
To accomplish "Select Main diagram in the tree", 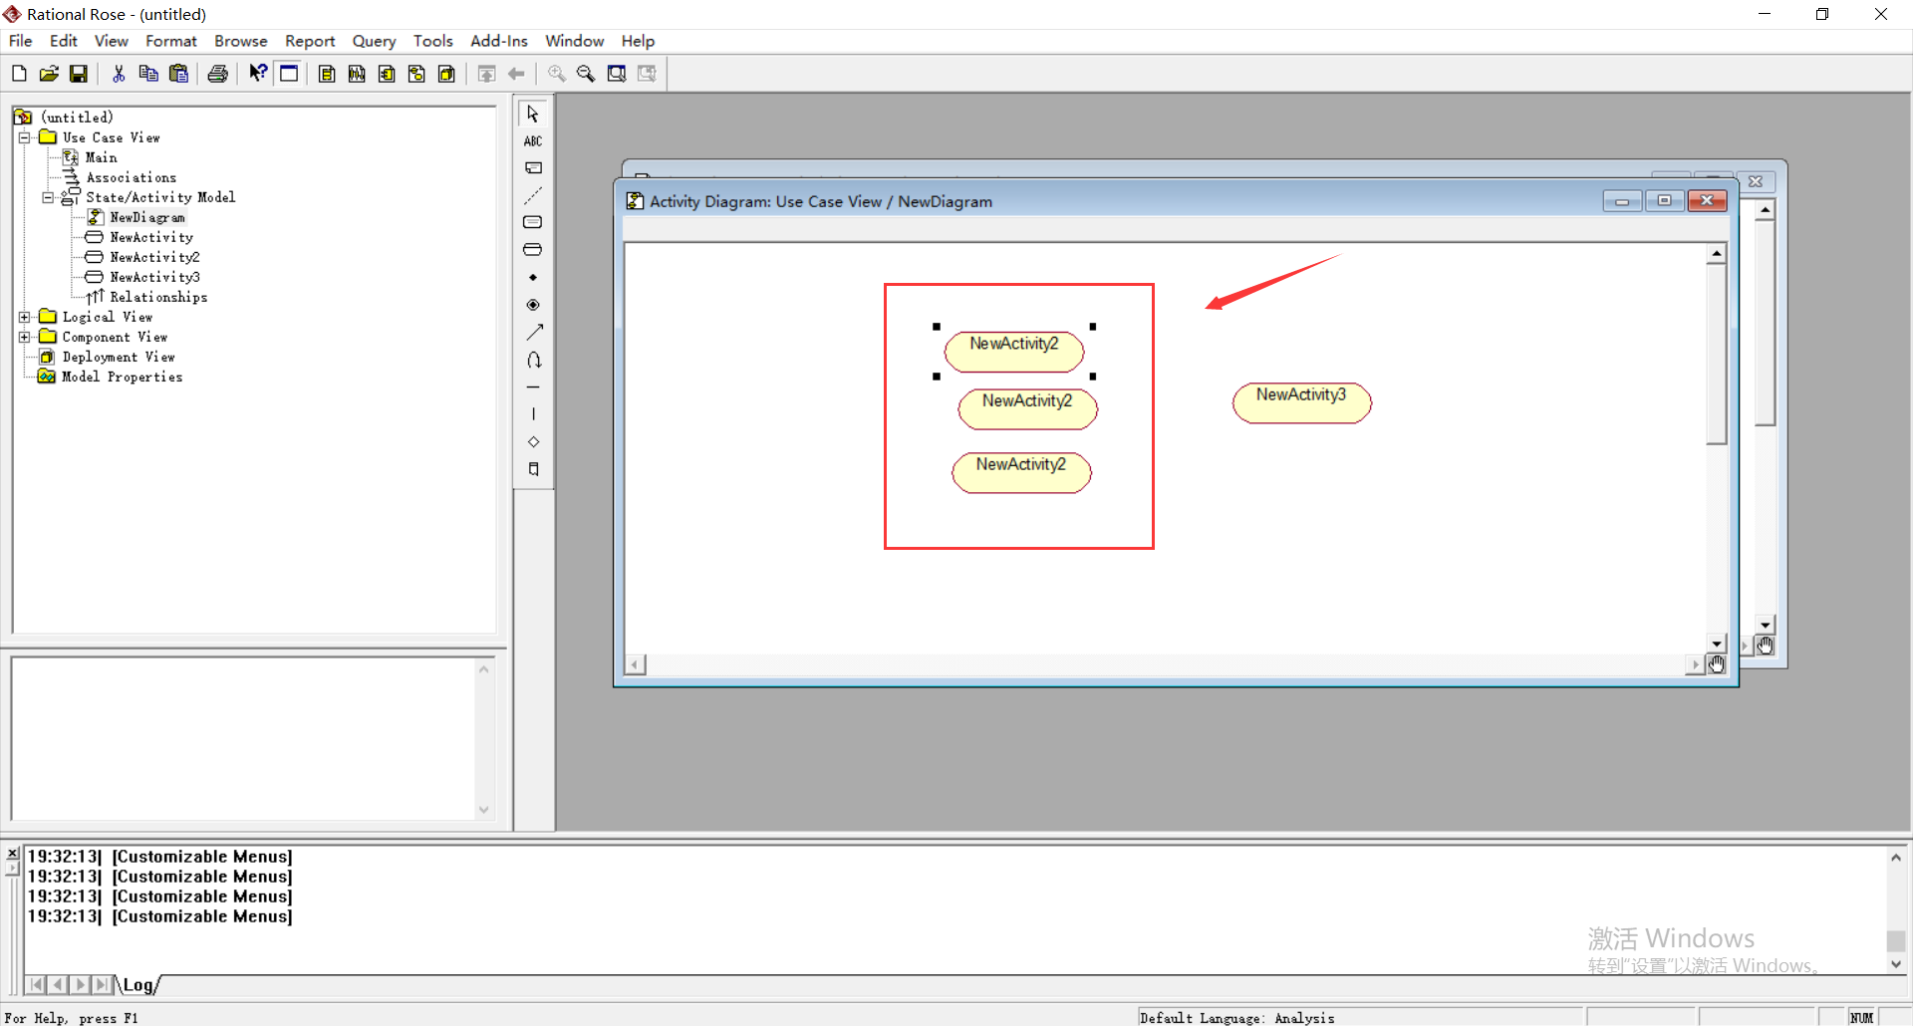I will point(101,157).
